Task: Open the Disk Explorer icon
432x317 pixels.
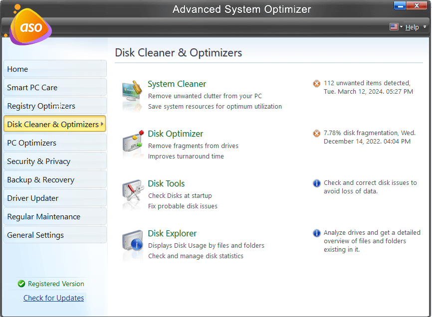Action: coord(133,241)
